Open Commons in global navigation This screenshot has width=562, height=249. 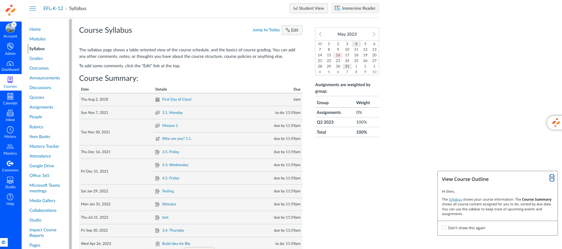click(x=10, y=166)
